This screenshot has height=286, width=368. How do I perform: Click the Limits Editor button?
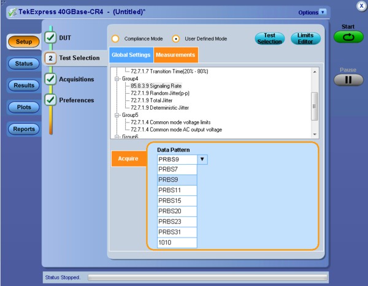[x=305, y=39]
